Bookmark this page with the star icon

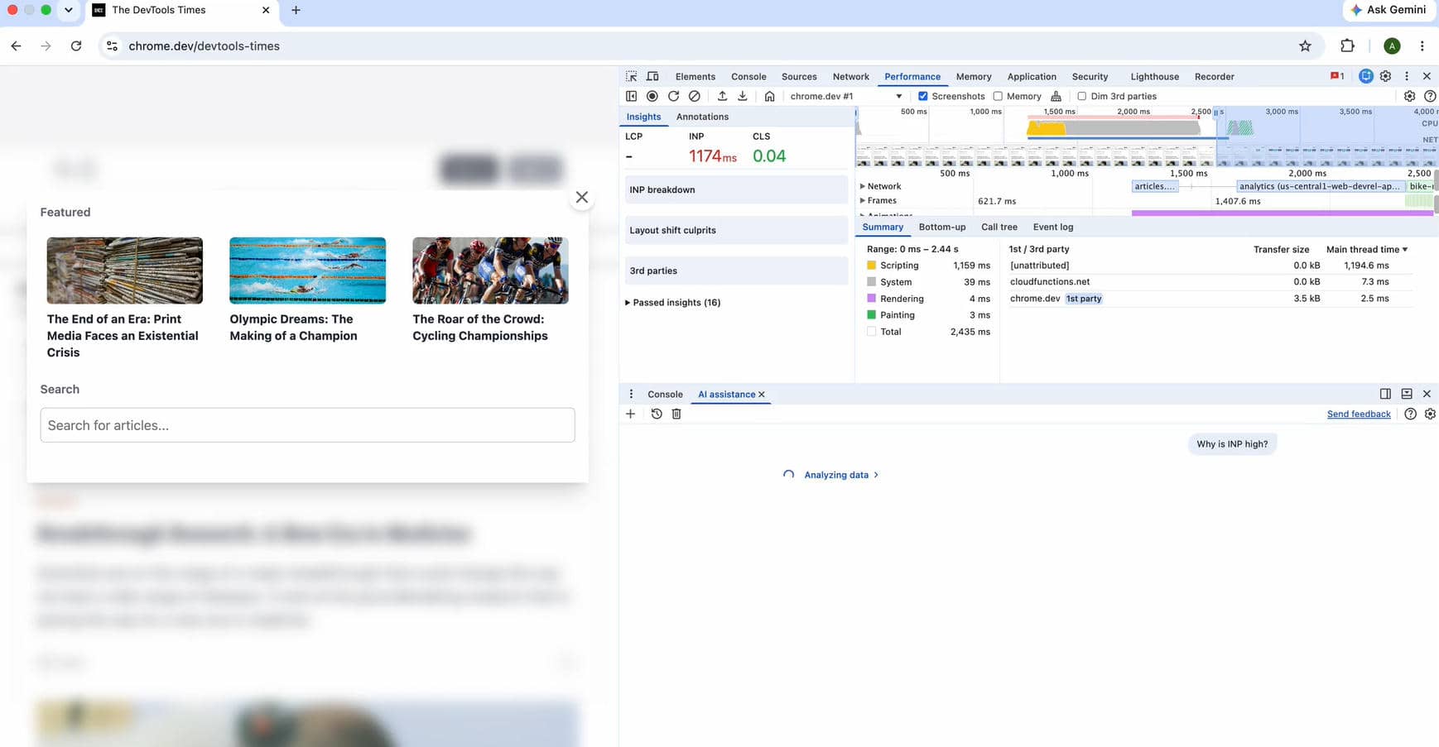(x=1305, y=46)
